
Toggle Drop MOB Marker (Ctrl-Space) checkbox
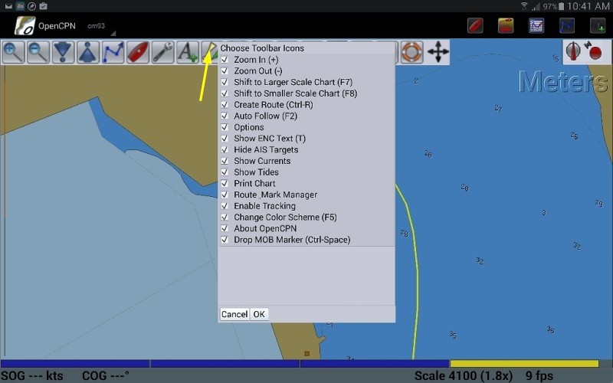[x=225, y=240]
